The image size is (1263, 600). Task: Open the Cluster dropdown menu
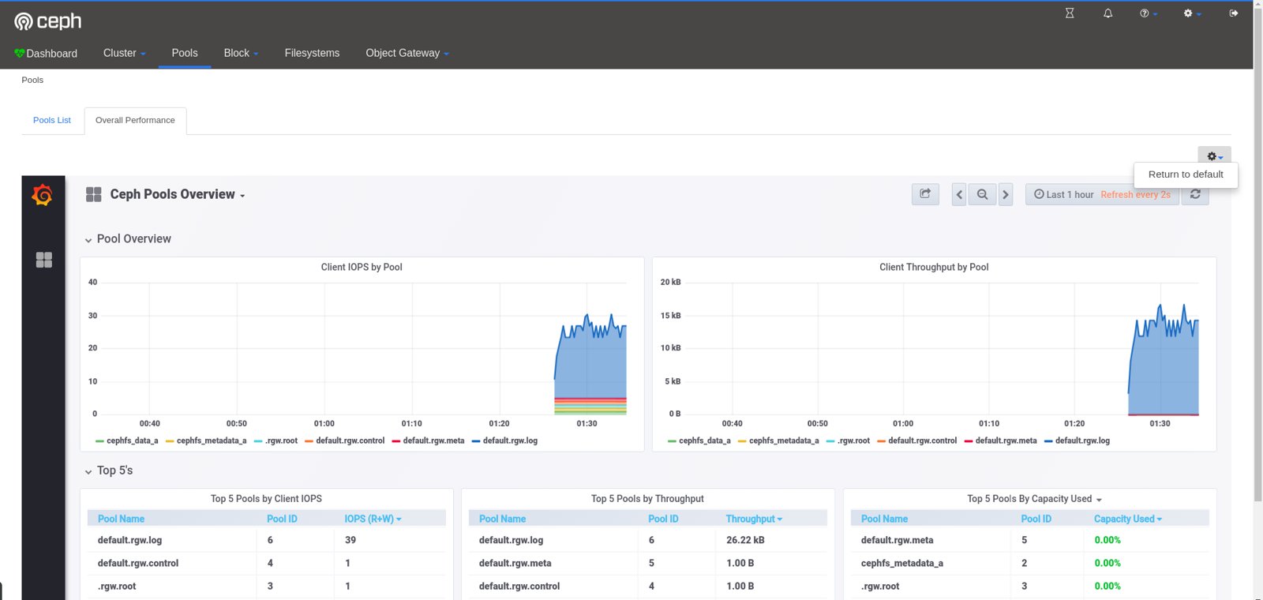(124, 53)
